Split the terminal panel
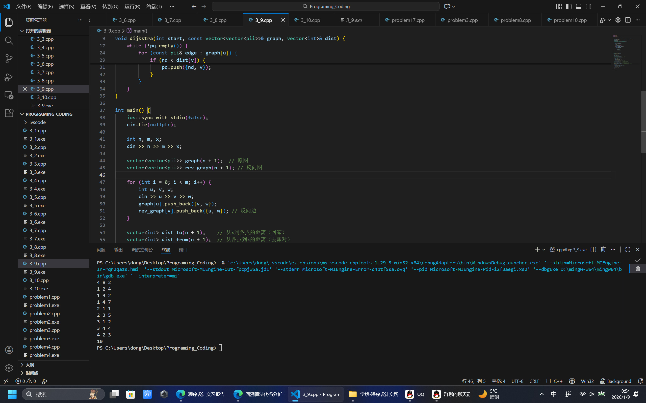 click(593, 250)
